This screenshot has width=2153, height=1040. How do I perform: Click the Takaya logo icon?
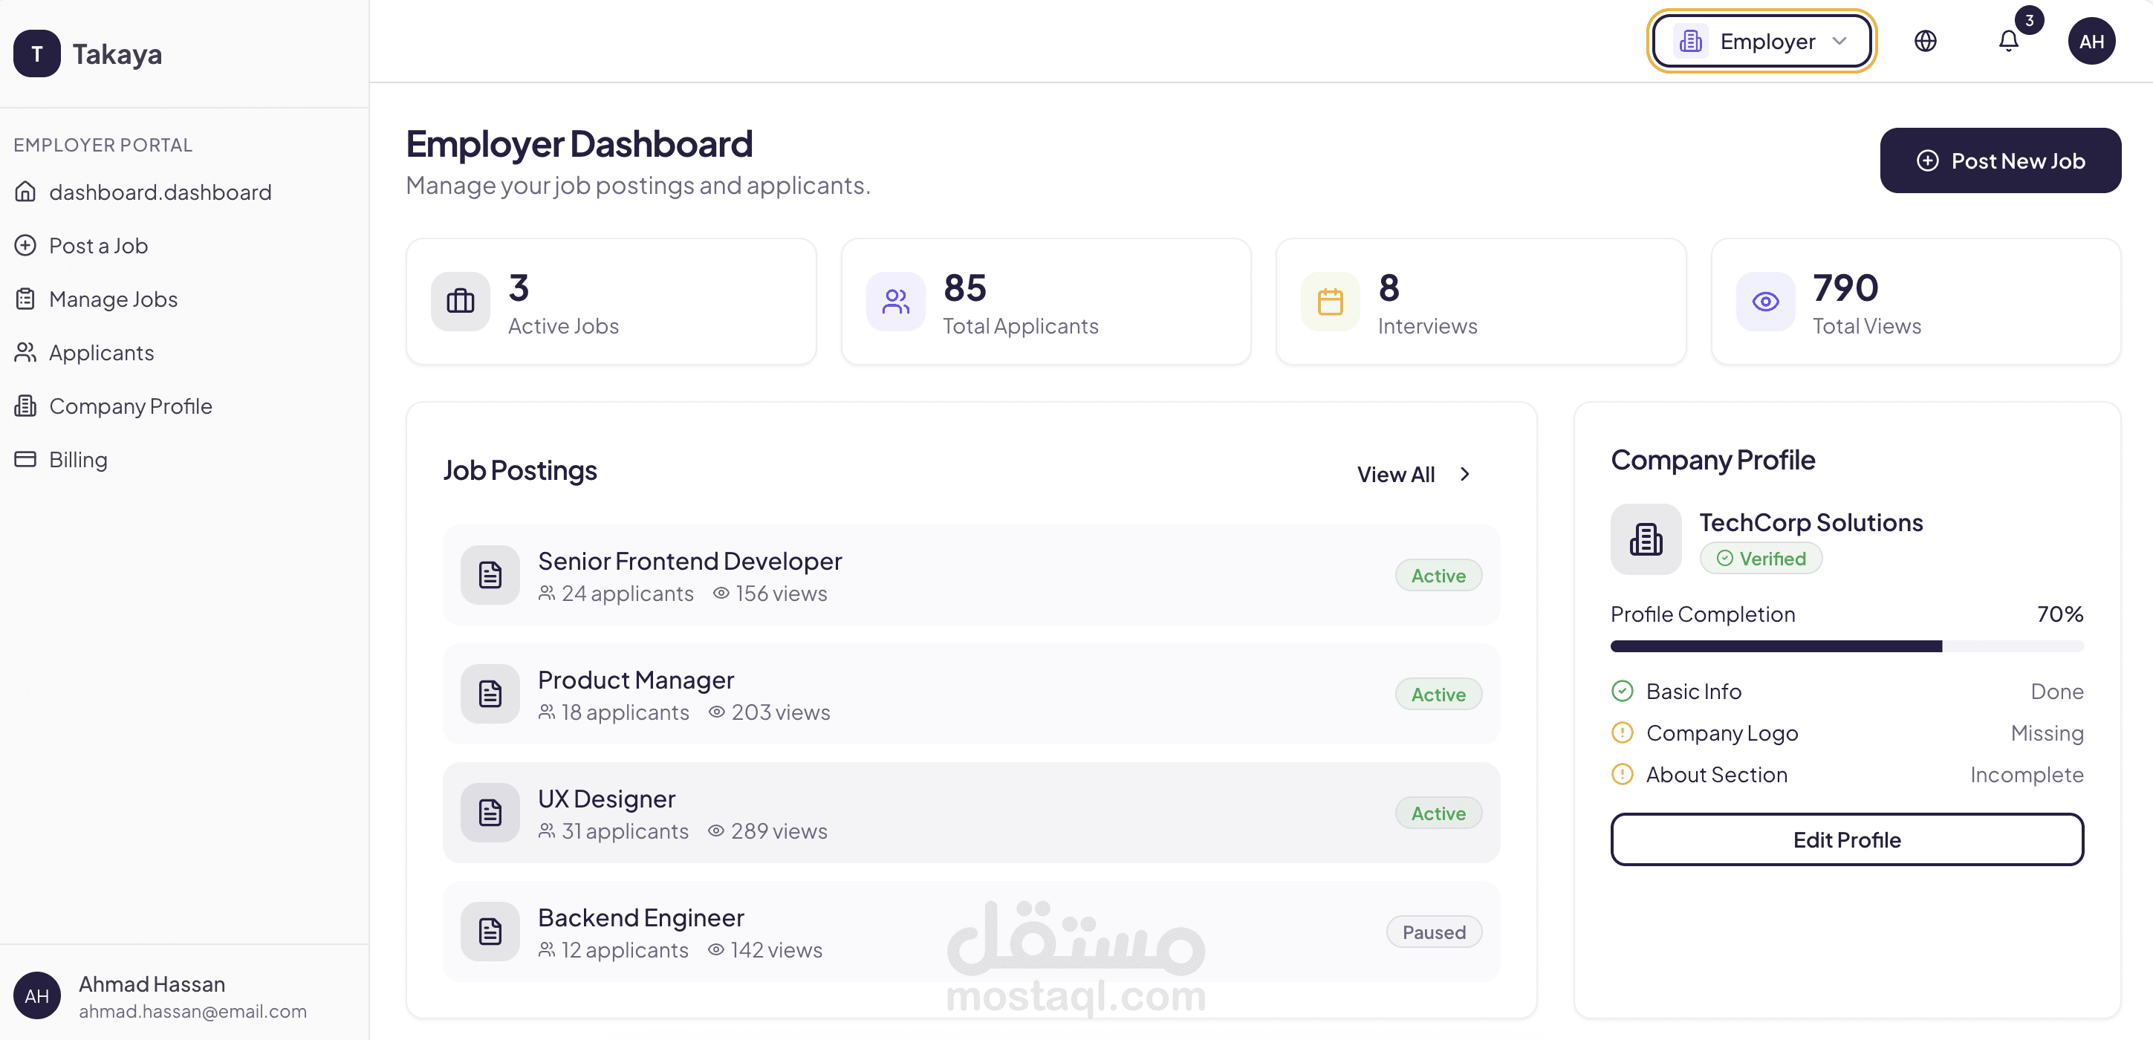(37, 53)
